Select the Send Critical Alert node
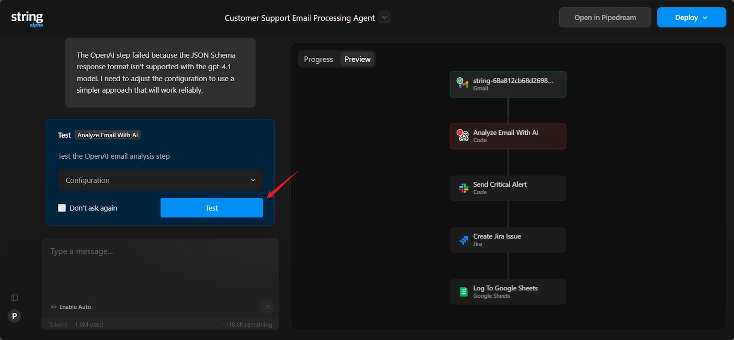The width and height of the screenshot is (734, 340). [x=508, y=188]
